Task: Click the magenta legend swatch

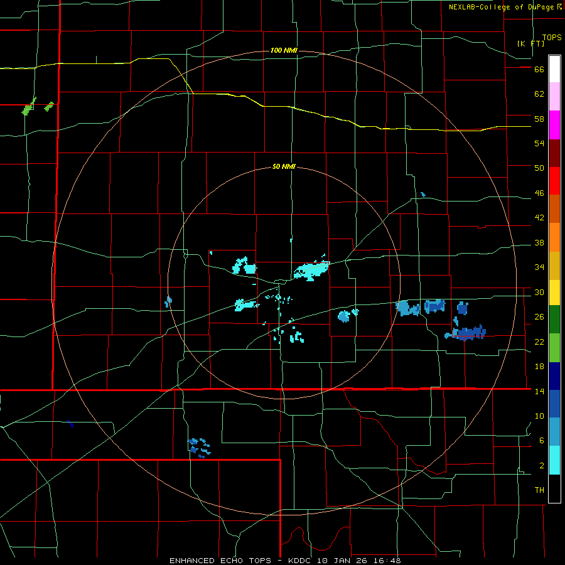Action: click(554, 125)
